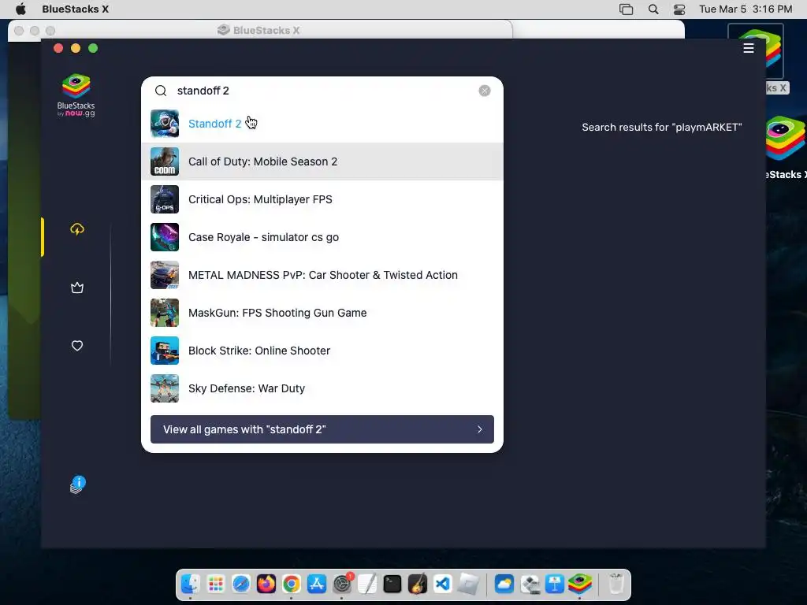Select Block Strike: Online Shooter
This screenshot has height=605, width=807.
click(322, 351)
